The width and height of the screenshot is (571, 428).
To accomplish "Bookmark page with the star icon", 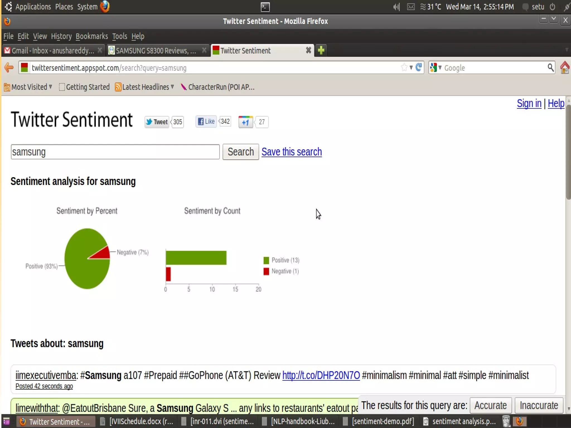I will pyautogui.click(x=404, y=67).
